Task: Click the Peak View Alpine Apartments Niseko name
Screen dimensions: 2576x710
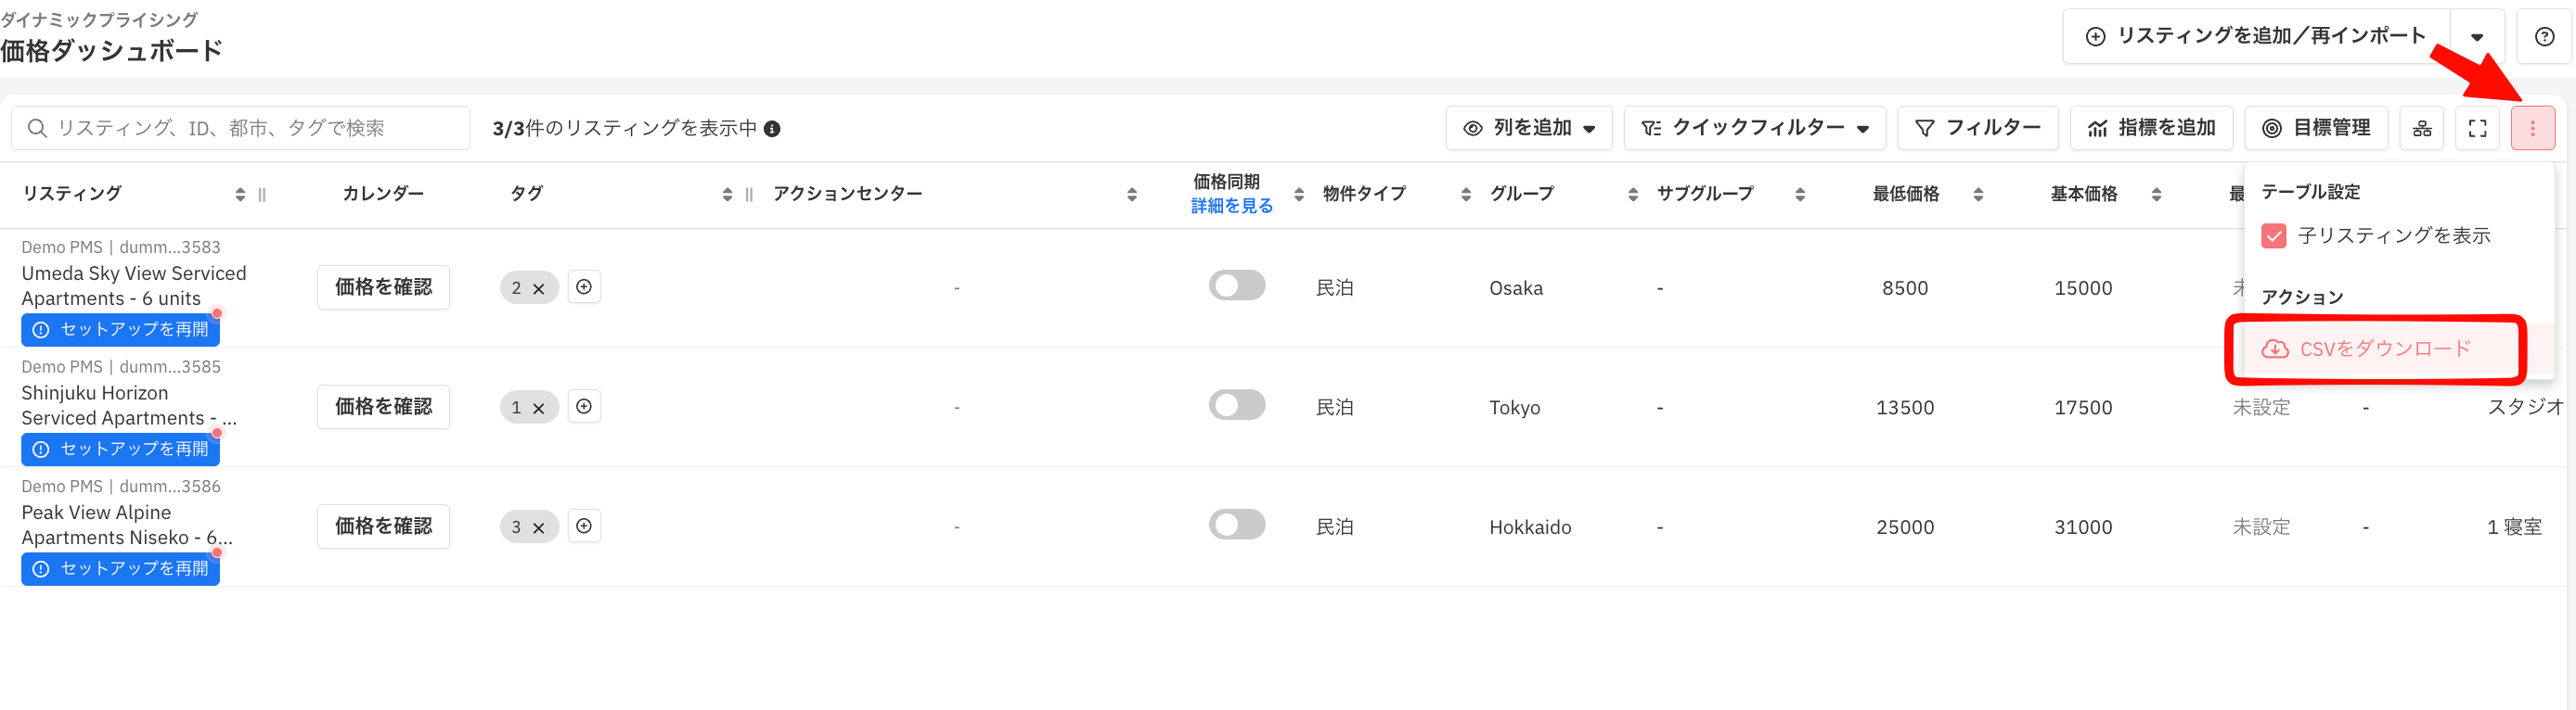Action: [x=127, y=526]
